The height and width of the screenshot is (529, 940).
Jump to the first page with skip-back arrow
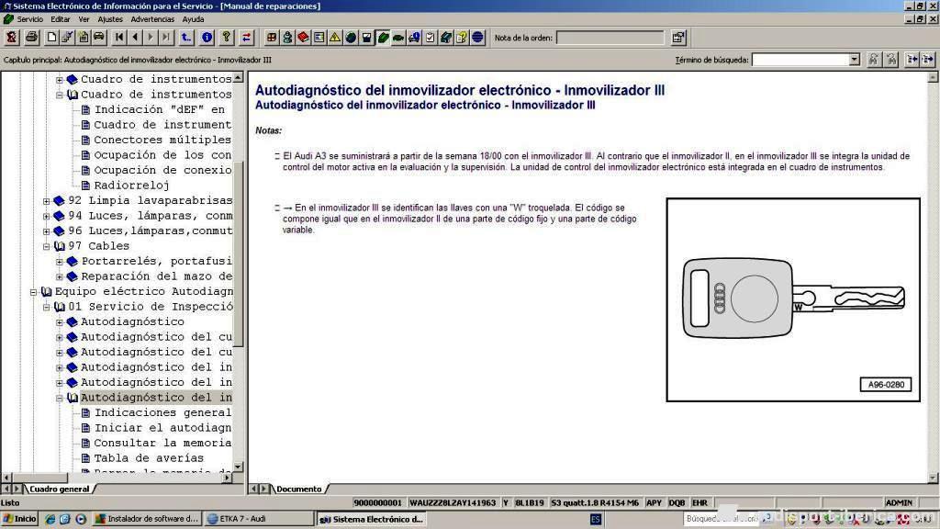click(119, 38)
